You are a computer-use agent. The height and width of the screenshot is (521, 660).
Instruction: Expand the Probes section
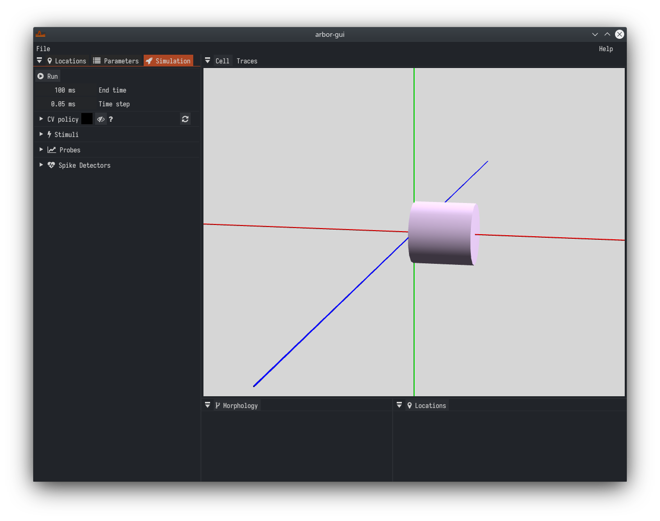pyautogui.click(x=41, y=150)
